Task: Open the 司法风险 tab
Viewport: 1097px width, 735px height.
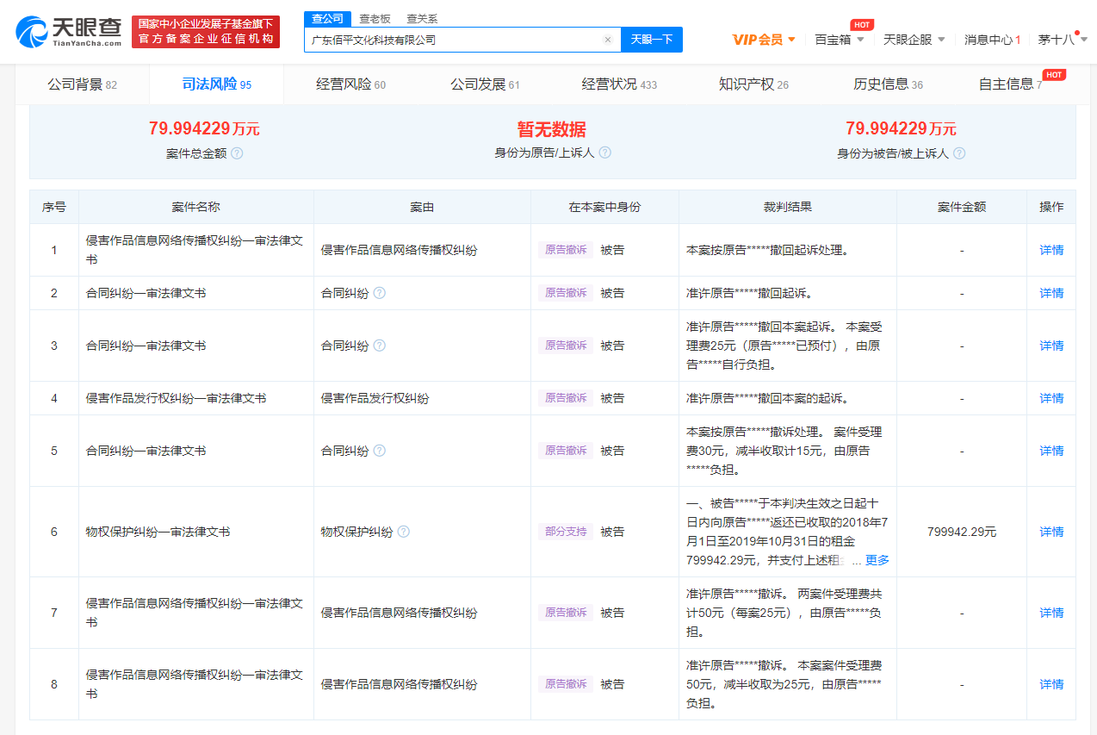Action: coord(216,84)
